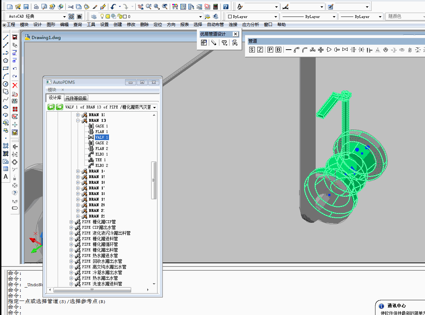The width and height of the screenshot is (425, 315).
Task: Click workspace settings gear icon
Action: pyautogui.click(x=71, y=17)
